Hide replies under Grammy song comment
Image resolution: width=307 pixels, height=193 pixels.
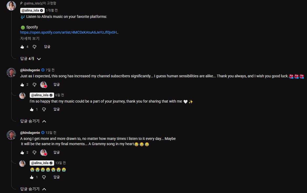point(33,189)
